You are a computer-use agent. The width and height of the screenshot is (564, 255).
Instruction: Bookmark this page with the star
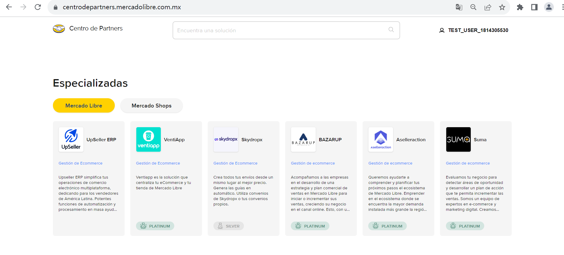click(502, 7)
